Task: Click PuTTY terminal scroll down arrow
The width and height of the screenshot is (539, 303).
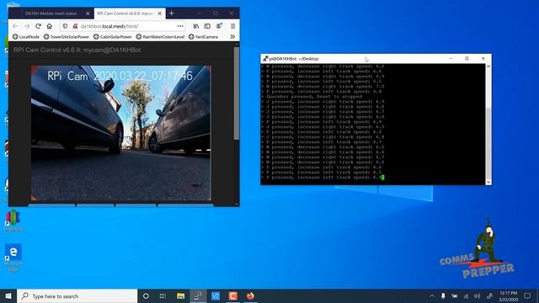Action: [488, 182]
